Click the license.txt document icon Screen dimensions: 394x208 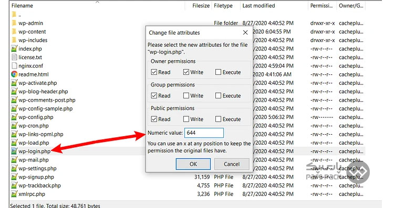[14, 57]
